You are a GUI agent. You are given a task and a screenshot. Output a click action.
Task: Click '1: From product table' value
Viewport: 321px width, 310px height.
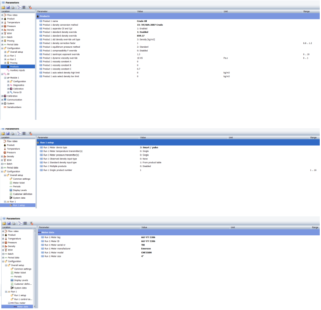coord(151,162)
